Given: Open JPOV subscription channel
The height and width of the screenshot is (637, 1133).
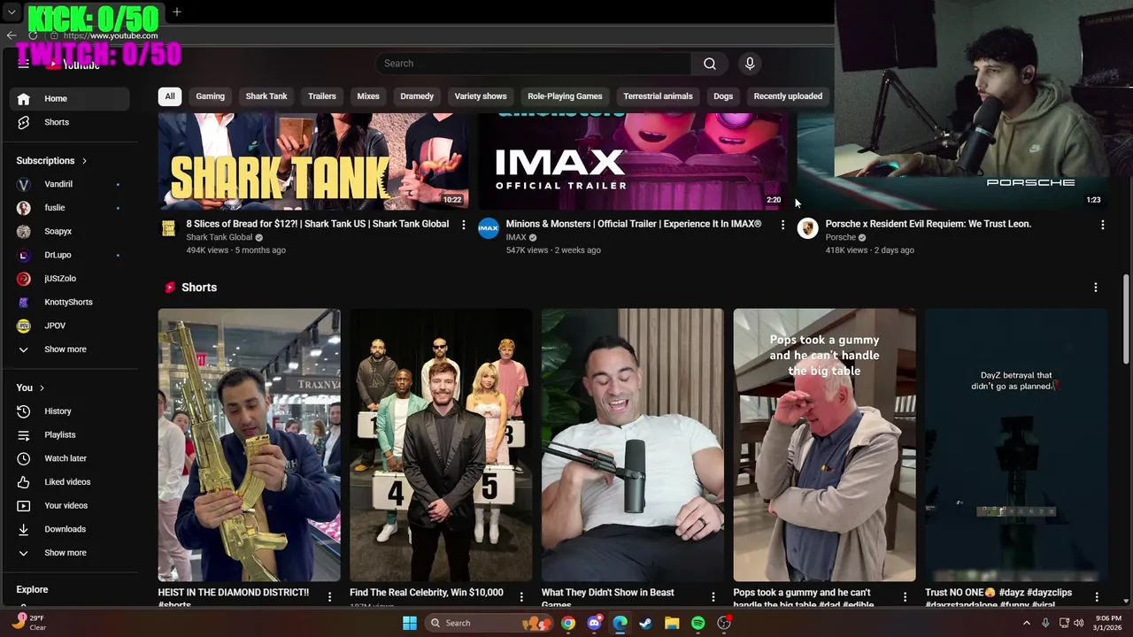Looking at the screenshot, I should (69, 326).
